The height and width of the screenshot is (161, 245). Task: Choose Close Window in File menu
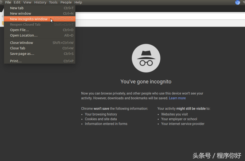pyautogui.click(x=21, y=43)
